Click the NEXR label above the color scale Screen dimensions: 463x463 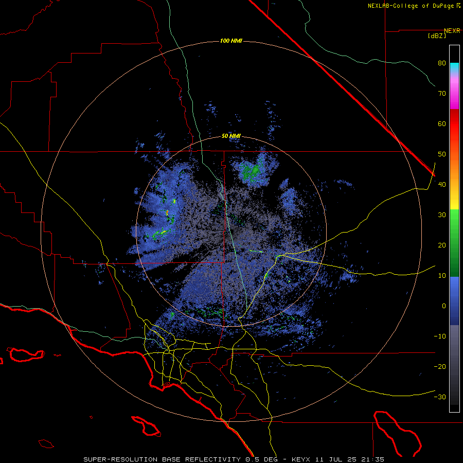pos(452,31)
